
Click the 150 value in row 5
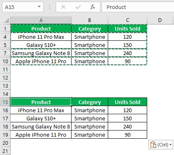coord(128,45)
